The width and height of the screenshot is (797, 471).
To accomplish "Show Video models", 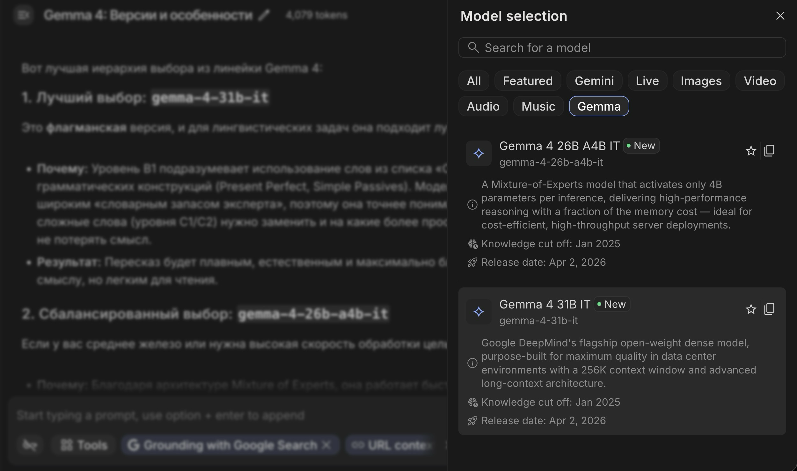I will (760, 81).
